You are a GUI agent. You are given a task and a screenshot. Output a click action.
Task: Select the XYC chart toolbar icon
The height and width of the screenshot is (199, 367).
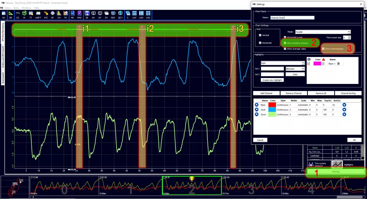[x=46, y=14]
